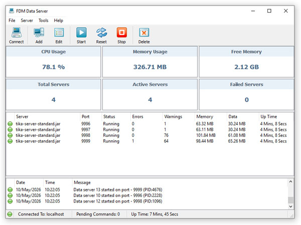Click the log scrollbar up arrow
Image resolution: width=301 pixels, height=225 pixels.
tap(290, 181)
